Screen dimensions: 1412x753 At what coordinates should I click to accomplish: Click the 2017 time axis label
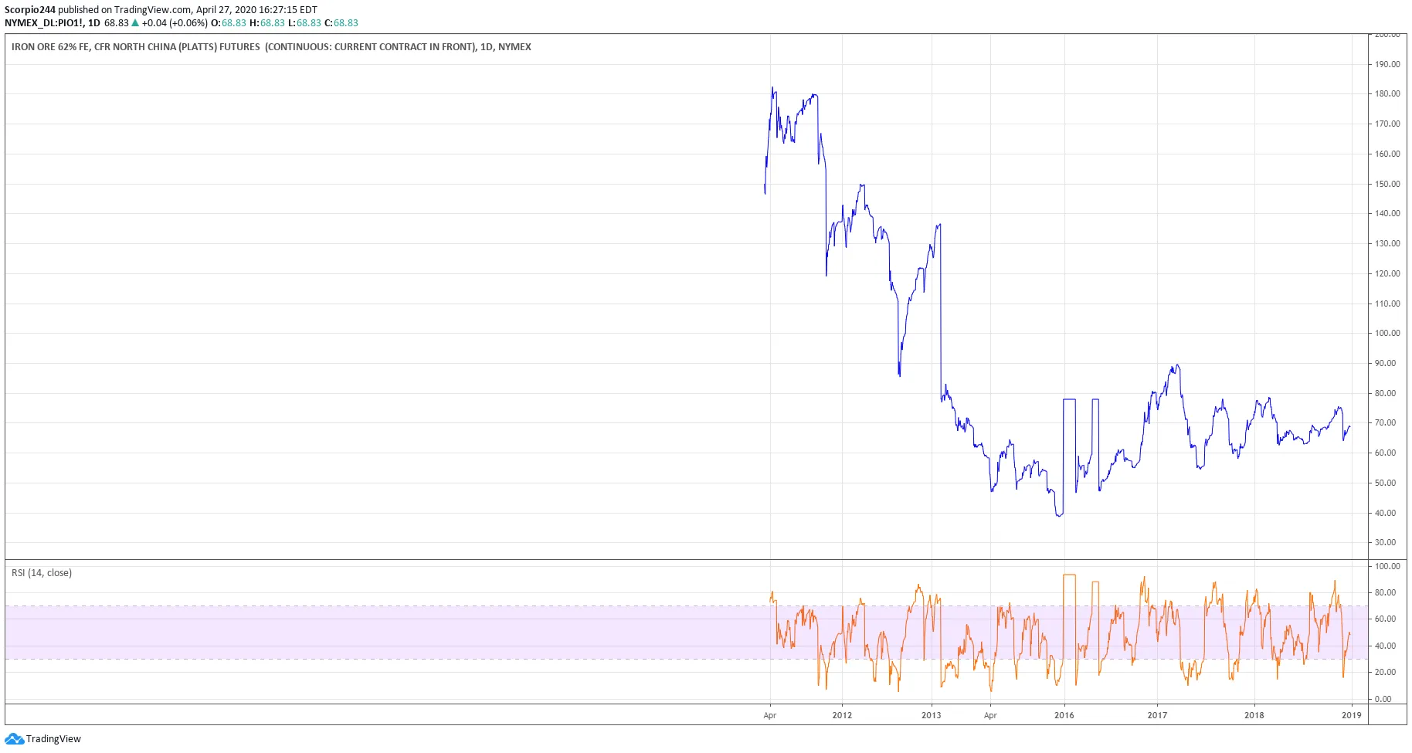(x=1157, y=715)
